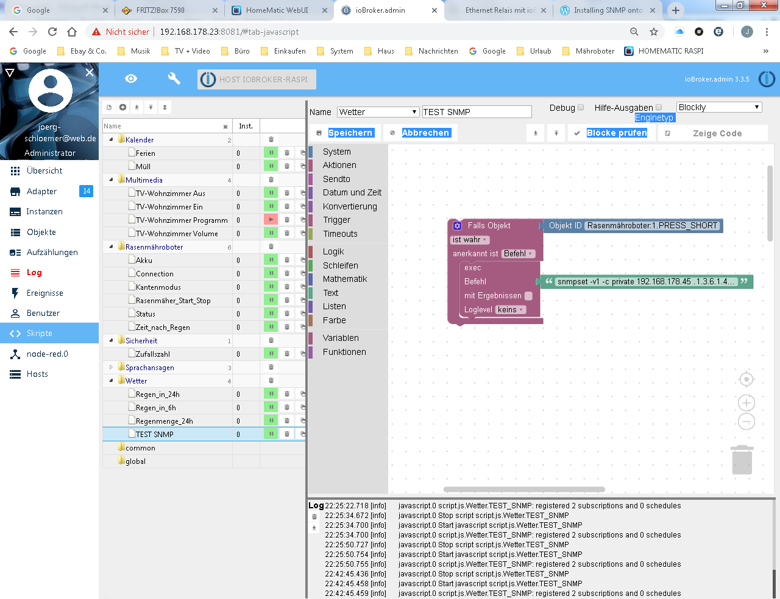Open the Loglevel keins dropdown
This screenshot has width=780, height=599.
511,310
